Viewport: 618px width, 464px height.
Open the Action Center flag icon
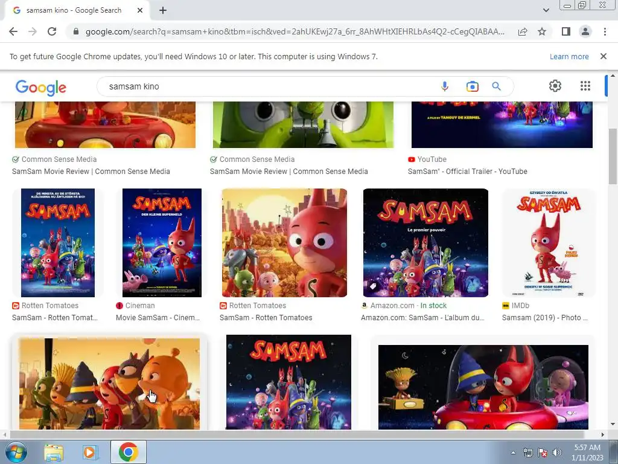point(543,453)
